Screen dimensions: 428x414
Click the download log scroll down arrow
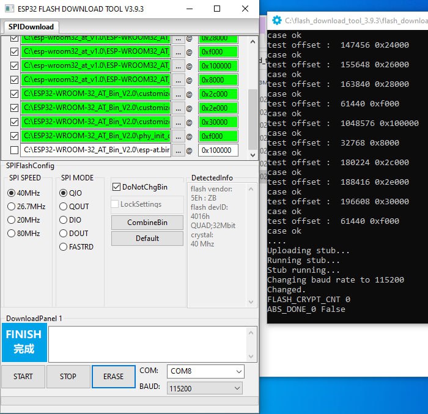click(251, 356)
